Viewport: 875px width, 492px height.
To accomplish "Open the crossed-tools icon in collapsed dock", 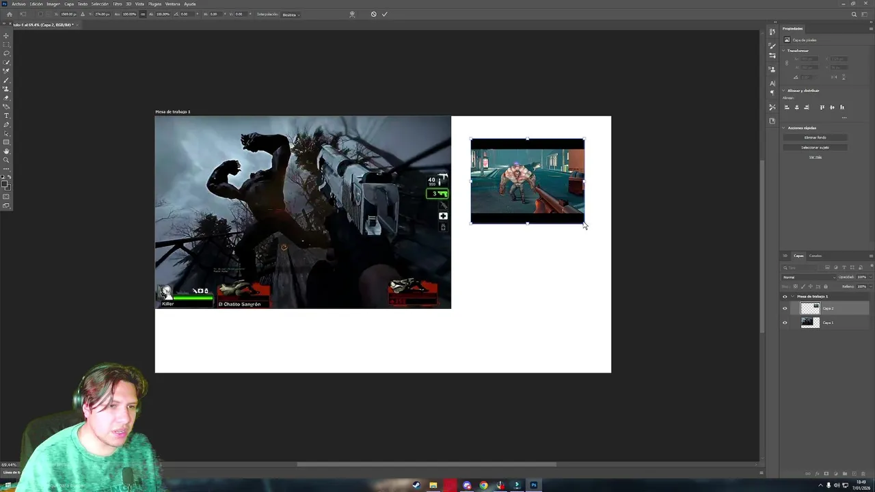I will coord(772,107).
